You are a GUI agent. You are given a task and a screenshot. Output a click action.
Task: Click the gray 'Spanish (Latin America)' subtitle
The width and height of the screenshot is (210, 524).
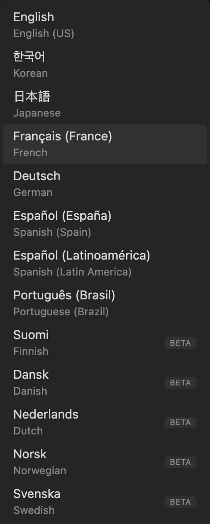pos(72,272)
